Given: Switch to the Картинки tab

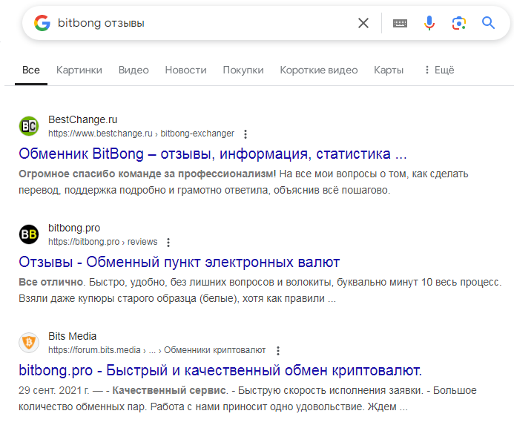Looking at the screenshot, I should (x=79, y=70).
